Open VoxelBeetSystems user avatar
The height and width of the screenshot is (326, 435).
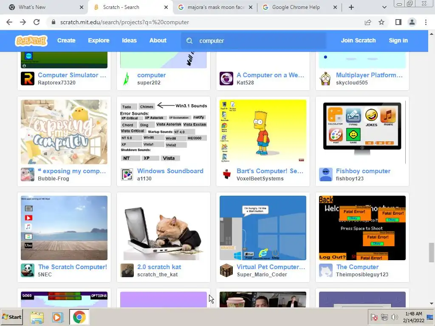(226, 174)
